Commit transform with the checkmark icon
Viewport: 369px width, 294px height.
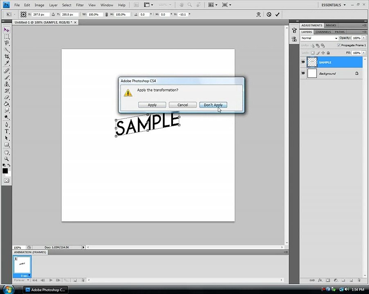(277, 14)
